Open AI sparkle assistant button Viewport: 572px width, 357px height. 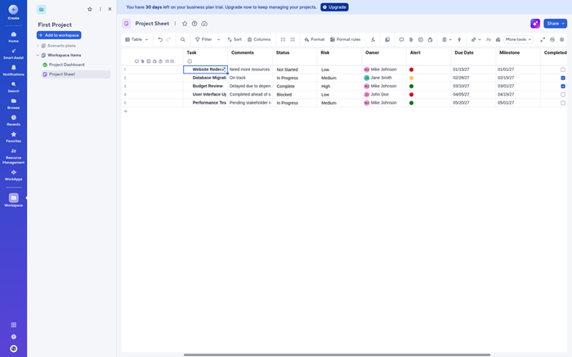tap(535, 24)
